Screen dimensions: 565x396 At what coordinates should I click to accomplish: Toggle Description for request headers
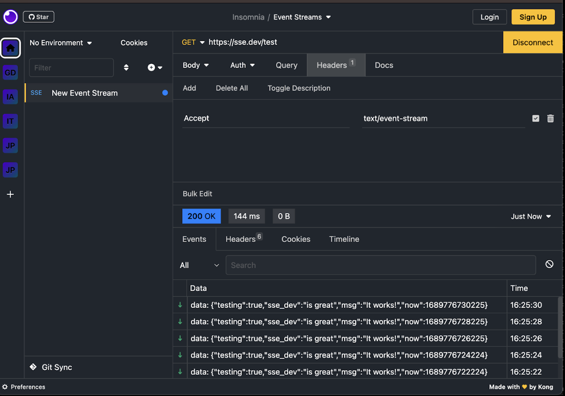[x=298, y=88]
